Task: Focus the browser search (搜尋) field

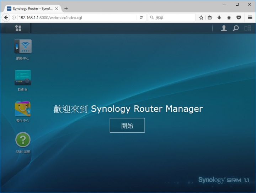Action: click(172, 17)
